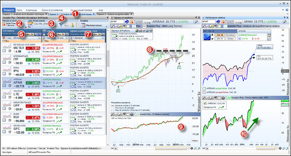Click the blue book icon next to APAM field
The height and width of the screenshot is (156, 291).
[x=127, y=22]
